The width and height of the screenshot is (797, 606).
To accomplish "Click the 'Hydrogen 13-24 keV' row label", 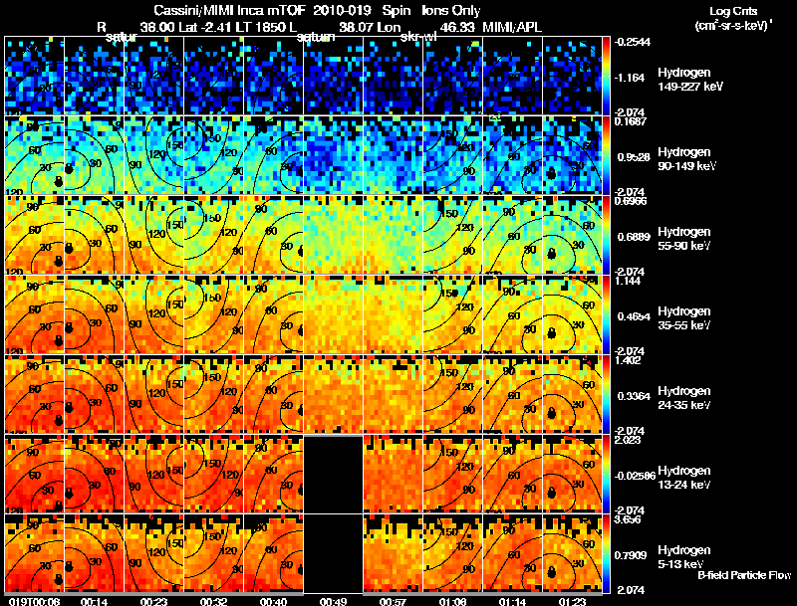I will pos(684,478).
